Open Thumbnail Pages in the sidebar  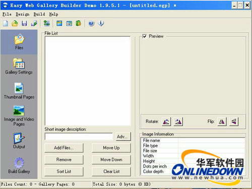[x=19, y=91]
